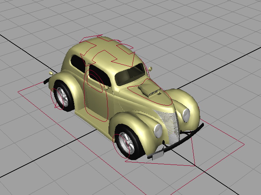This screenshot has height=195, width=261.
Task: Select the left headlight near the grille
Action: pos(158,131)
